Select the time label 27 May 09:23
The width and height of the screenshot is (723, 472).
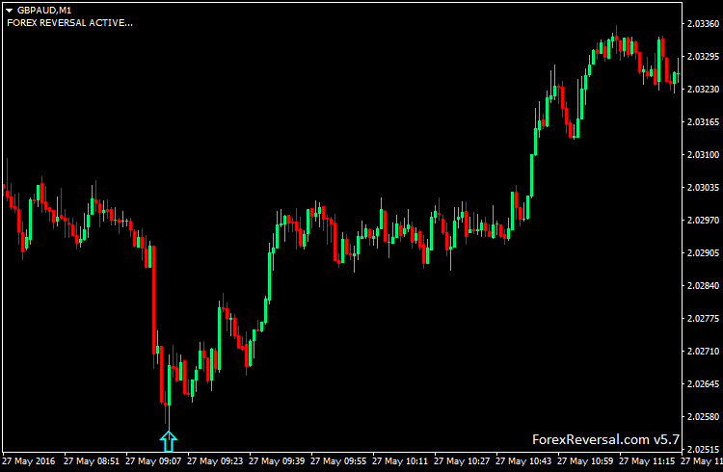pyautogui.click(x=215, y=461)
